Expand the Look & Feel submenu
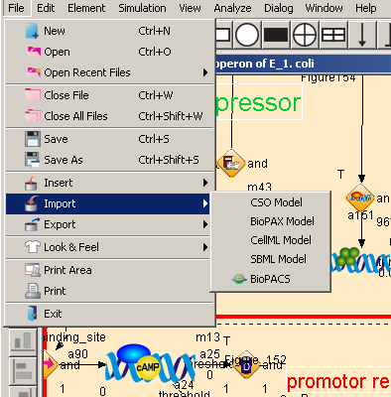391x397 pixels. [108, 247]
